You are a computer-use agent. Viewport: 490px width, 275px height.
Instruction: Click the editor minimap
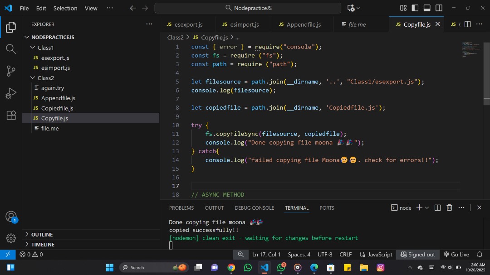pos(471,50)
